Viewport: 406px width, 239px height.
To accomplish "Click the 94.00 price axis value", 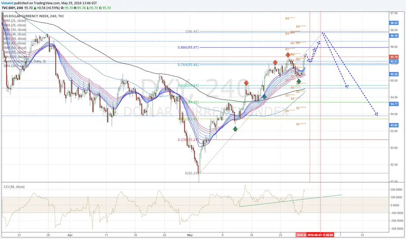I will [x=394, y=114].
